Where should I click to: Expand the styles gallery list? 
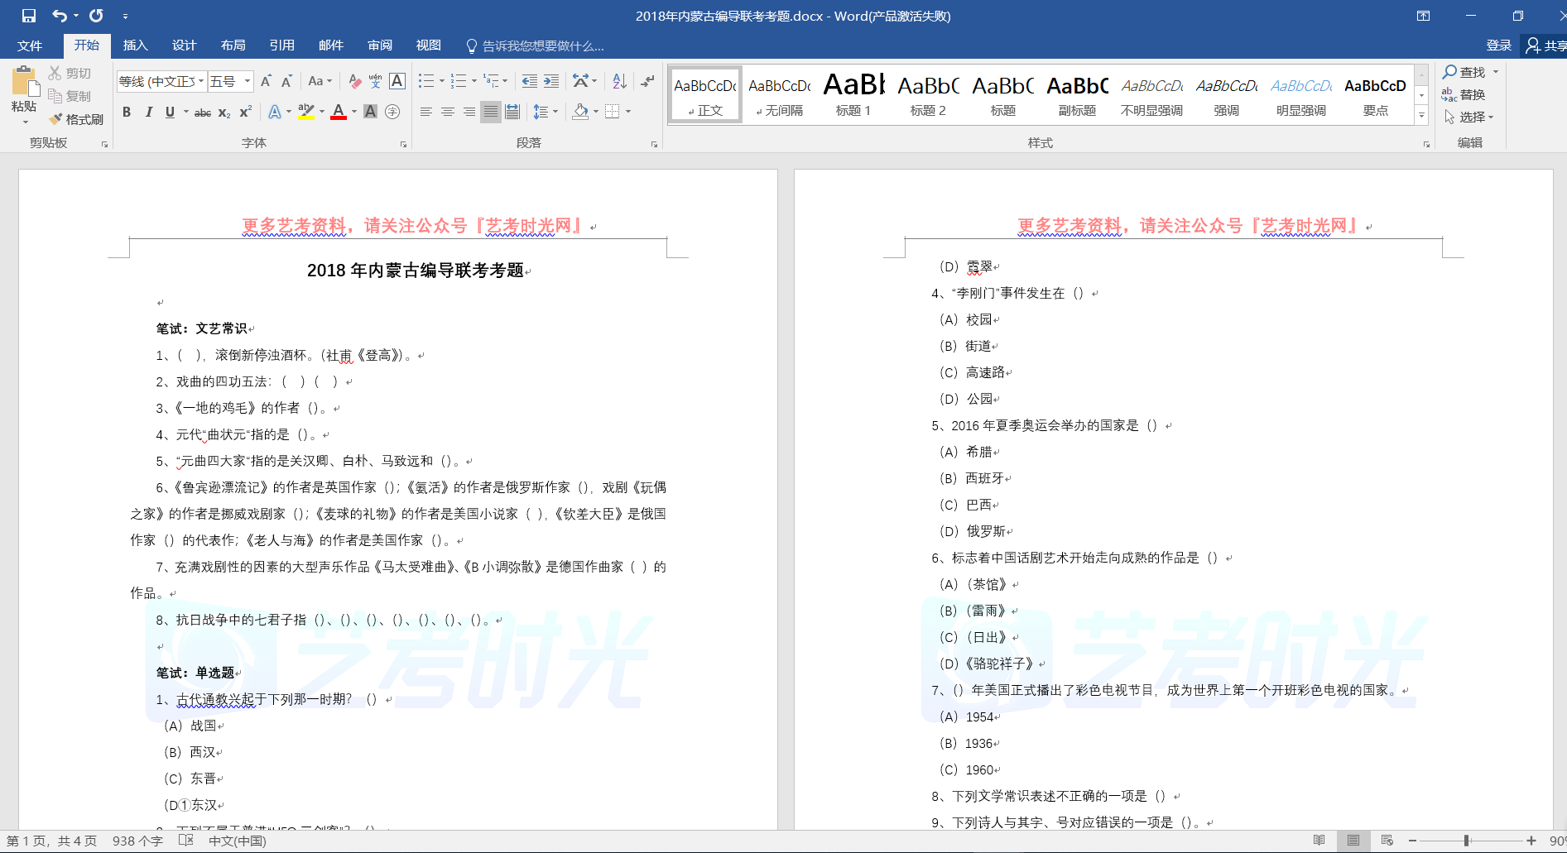(x=1422, y=116)
